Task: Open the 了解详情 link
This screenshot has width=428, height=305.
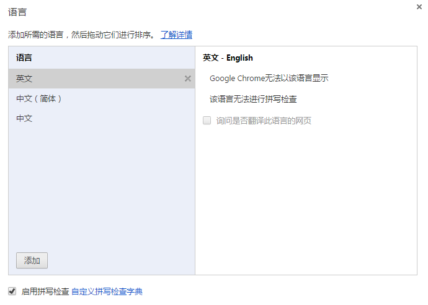Action: coord(176,35)
